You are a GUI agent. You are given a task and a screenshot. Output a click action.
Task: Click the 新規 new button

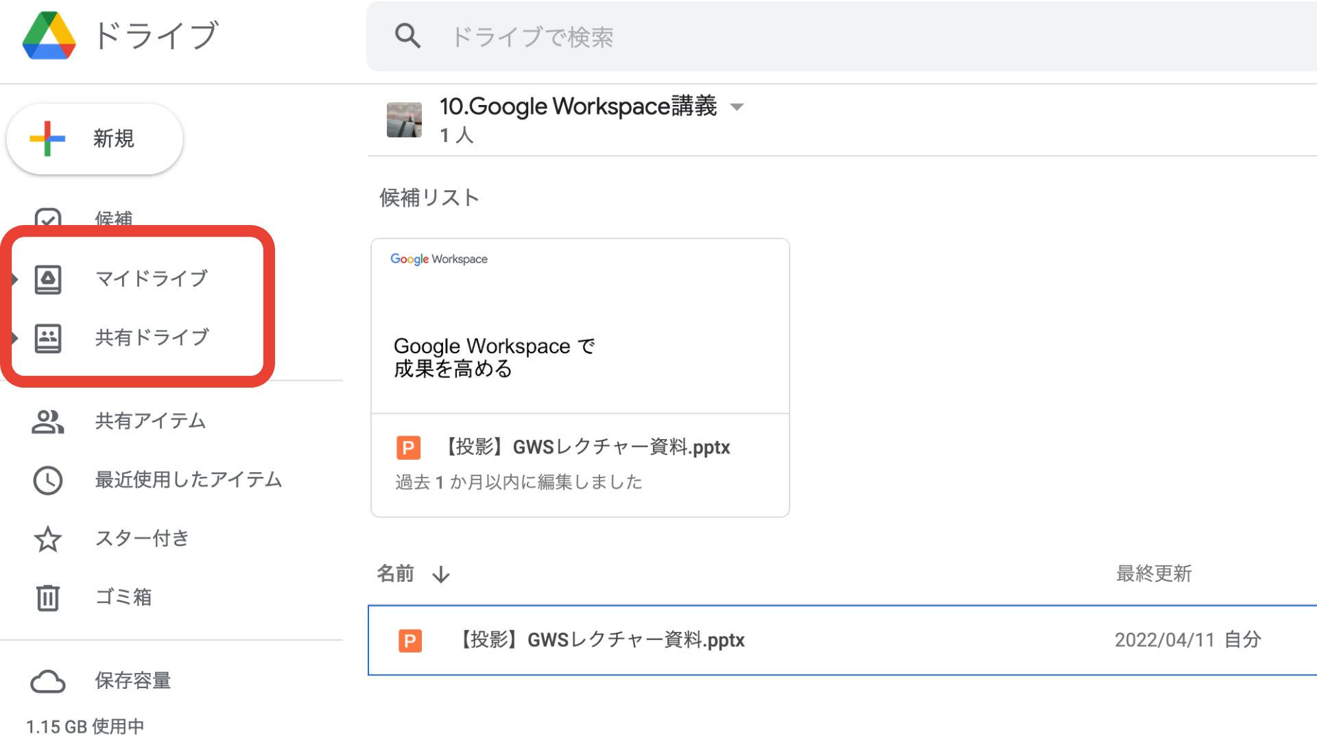tap(95, 139)
